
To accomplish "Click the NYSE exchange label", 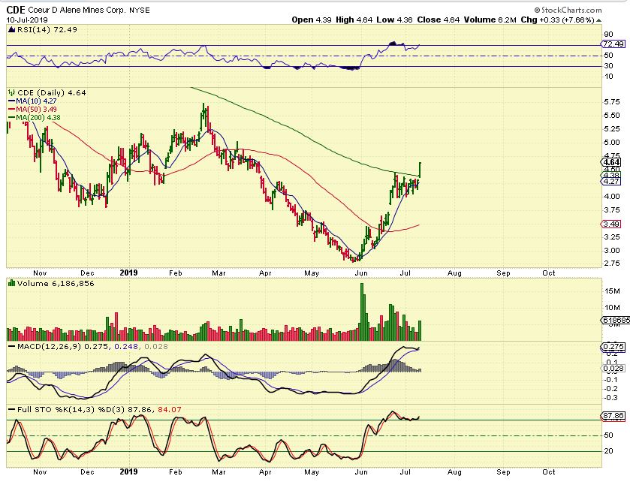I will (140, 11).
